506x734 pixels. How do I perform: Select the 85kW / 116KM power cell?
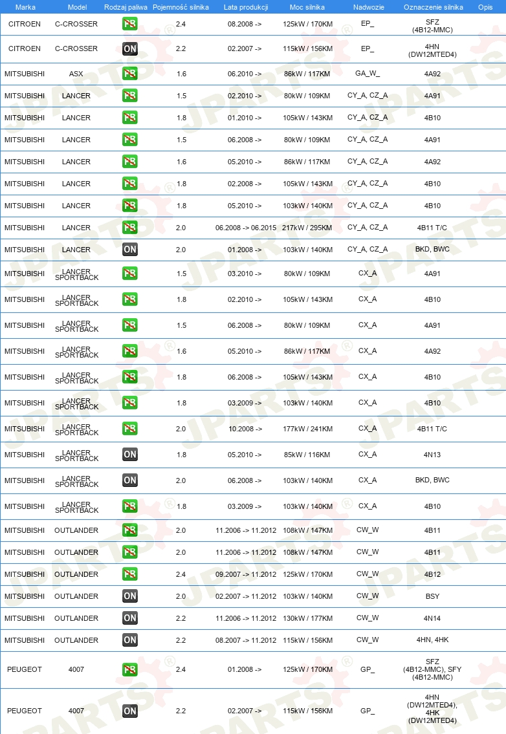(x=307, y=455)
